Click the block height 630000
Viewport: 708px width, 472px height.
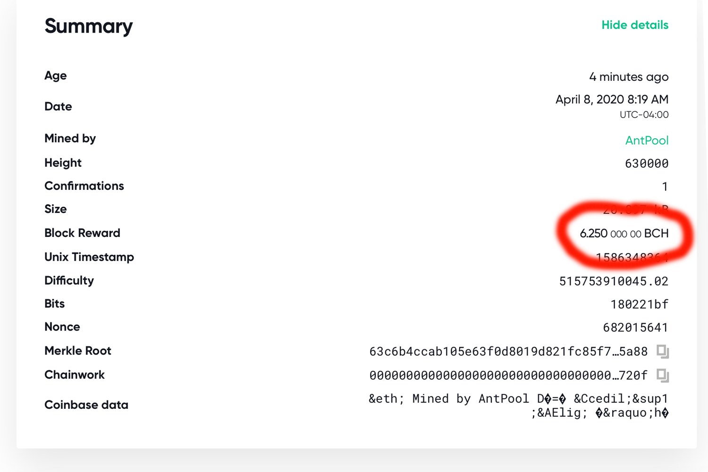click(647, 164)
